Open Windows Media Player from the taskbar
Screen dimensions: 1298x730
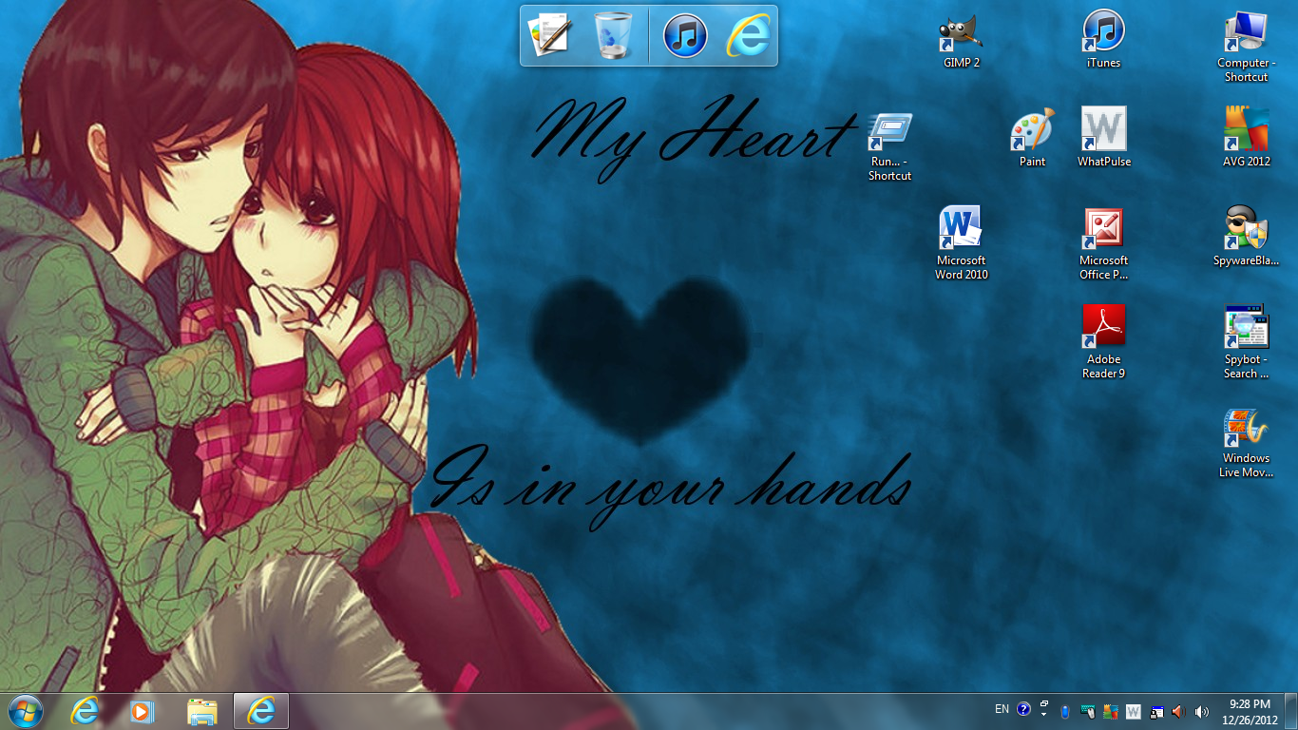[x=143, y=711]
